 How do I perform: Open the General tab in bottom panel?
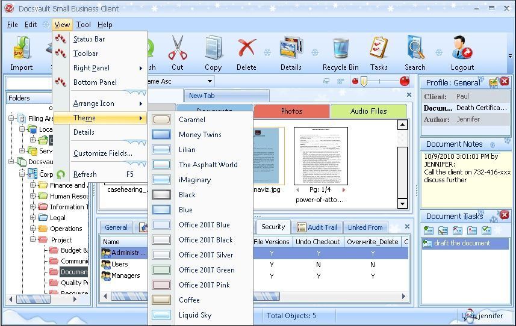116,227
